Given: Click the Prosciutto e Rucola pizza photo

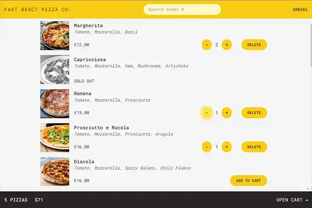Looking at the screenshot, I should point(55,138).
